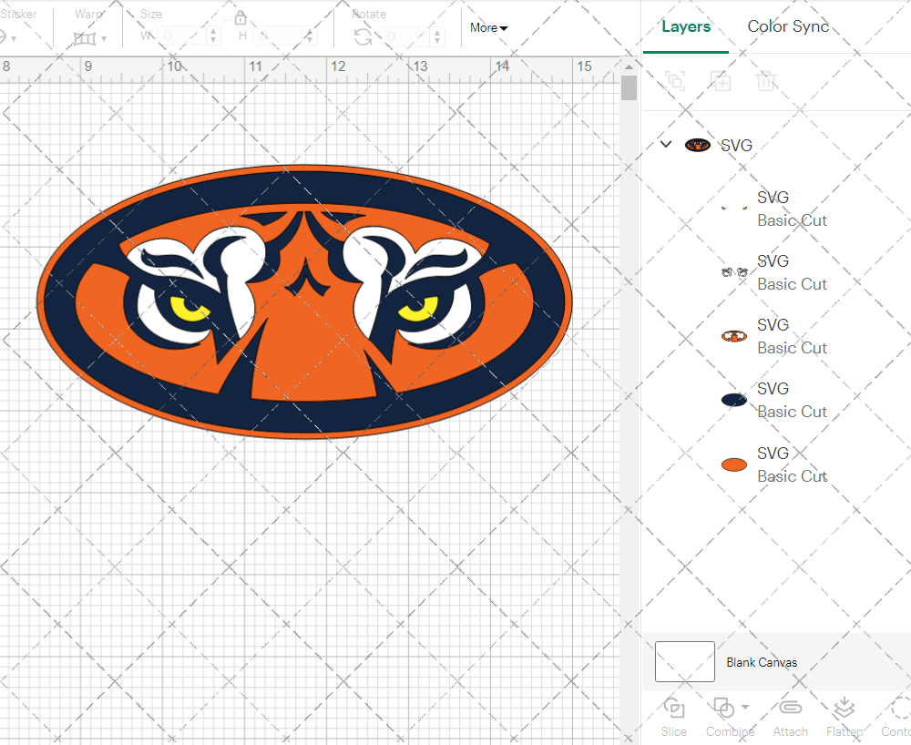Click the navy oval layer color swatch

[733, 400]
